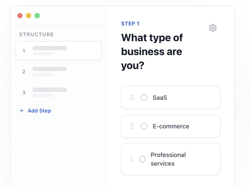Click the yellow minimize window button
250x186 pixels.
tap(28, 15)
